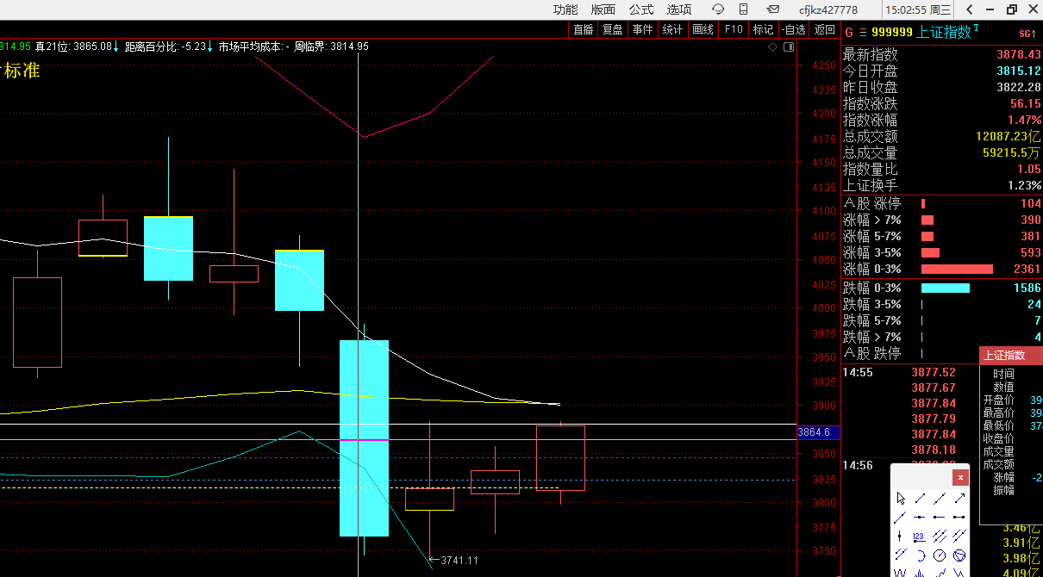
Task: Click the mobile phone icon in title bar
Action: coord(745,9)
